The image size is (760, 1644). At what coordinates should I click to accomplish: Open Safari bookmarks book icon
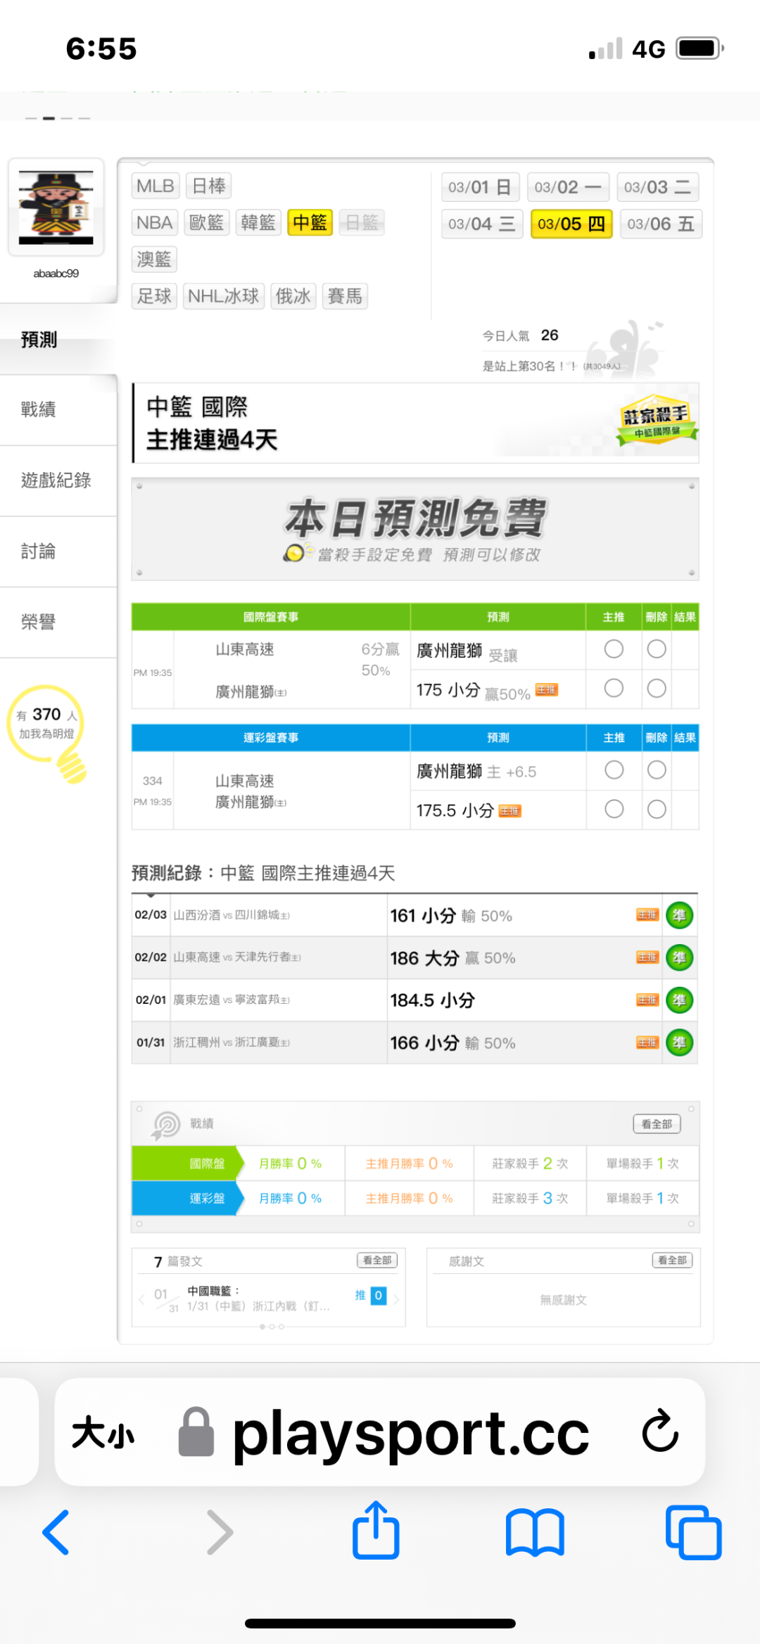click(535, 1532)
